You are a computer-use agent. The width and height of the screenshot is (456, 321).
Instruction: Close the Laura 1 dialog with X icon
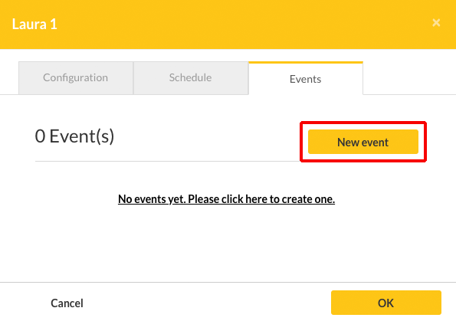point(436,23)
